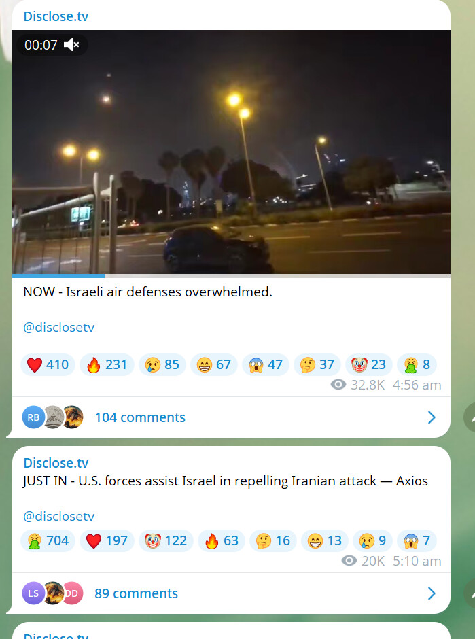475x639 pixels.
Task: Click screaming face reaction with 47
Action: (x=266, y=365)
